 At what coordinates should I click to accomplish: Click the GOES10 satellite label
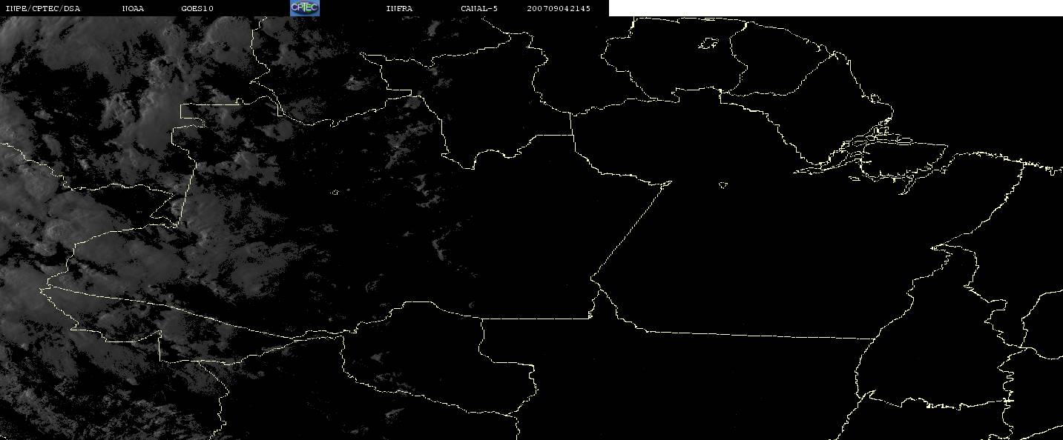pyautogui.click(x=197, y=9)
